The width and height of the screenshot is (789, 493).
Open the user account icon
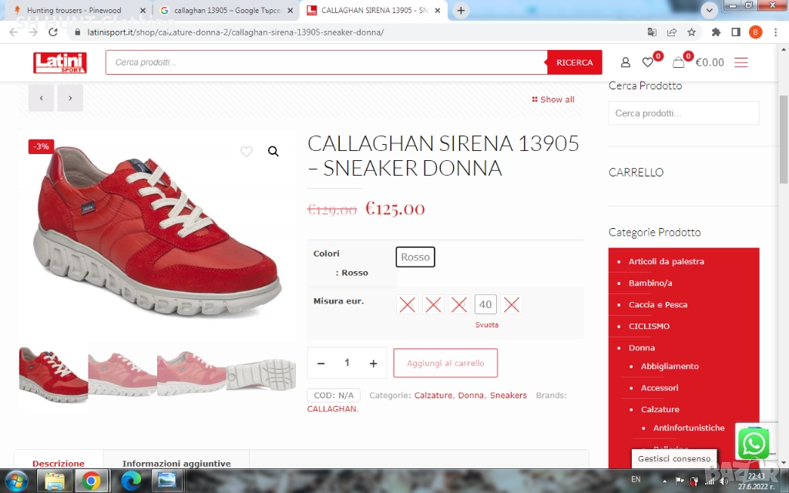[625, 62]
